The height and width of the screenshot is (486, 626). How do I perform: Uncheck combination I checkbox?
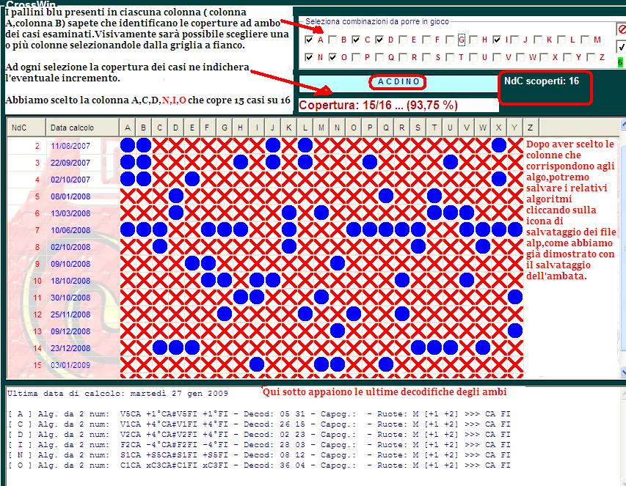(497, 40)
